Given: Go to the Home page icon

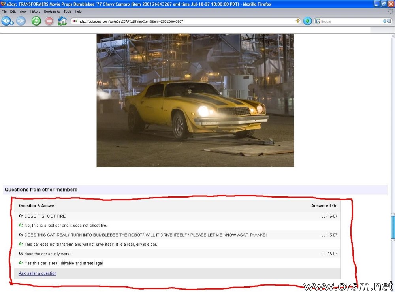Looking at the screenshot, I should pyautogui.click(x=62, y=21).
